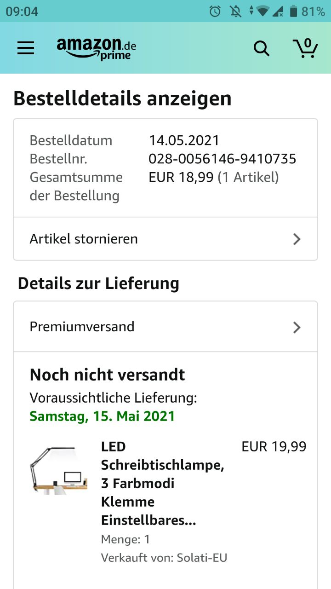Open the hamburger navigation menu
Image resolution: width=331 pixels, height=589 pixels.
coord(26,48)
